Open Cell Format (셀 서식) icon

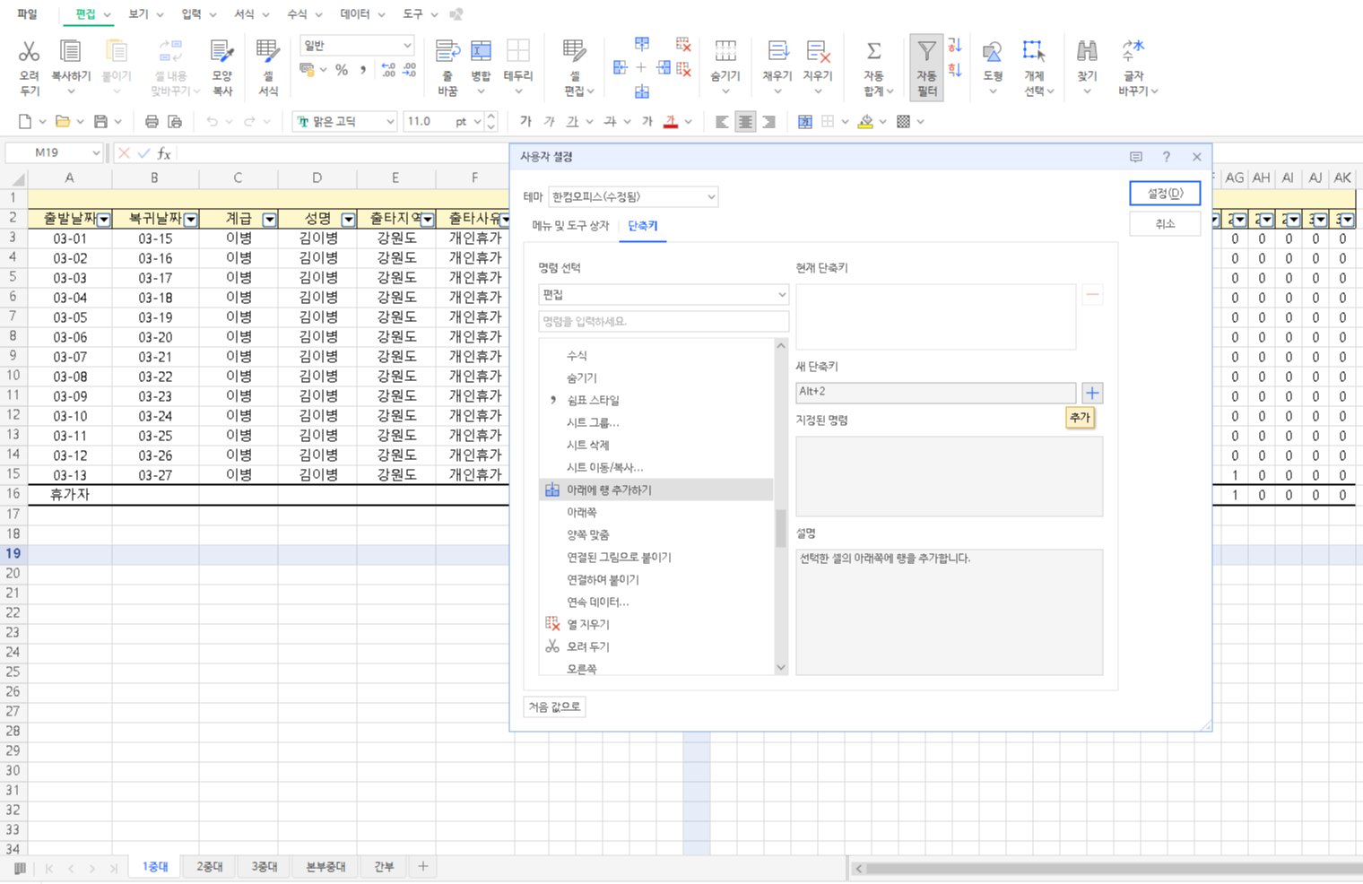pos(267,52)
